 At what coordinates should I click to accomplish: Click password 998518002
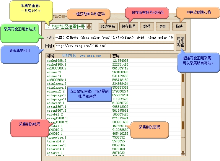[x=120, y=107]
